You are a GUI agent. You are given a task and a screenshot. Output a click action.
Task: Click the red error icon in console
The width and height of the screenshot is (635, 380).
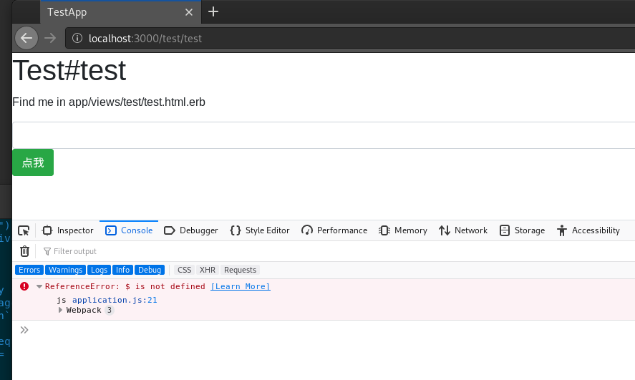tap(24, 286)
